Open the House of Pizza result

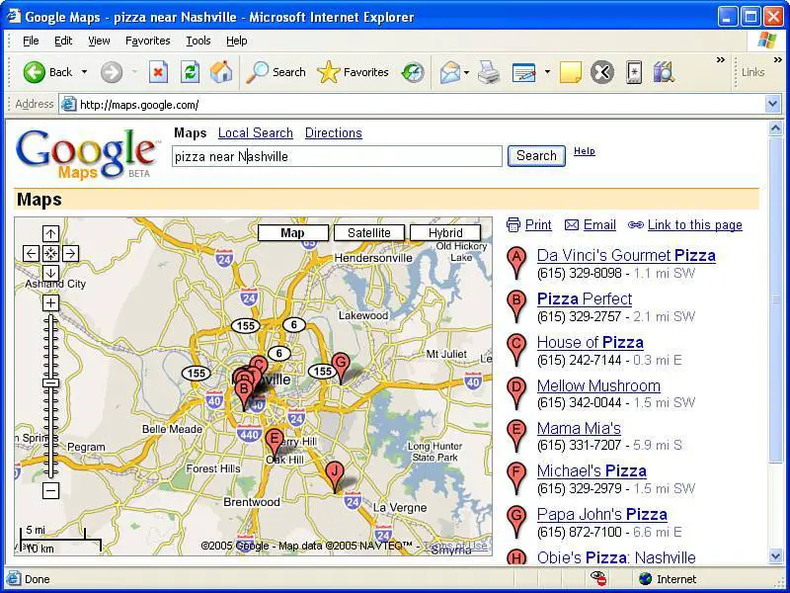coord(590,342)
